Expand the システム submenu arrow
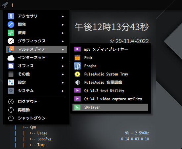The height and width of the screenshot is (149, 182). point(63,91)
